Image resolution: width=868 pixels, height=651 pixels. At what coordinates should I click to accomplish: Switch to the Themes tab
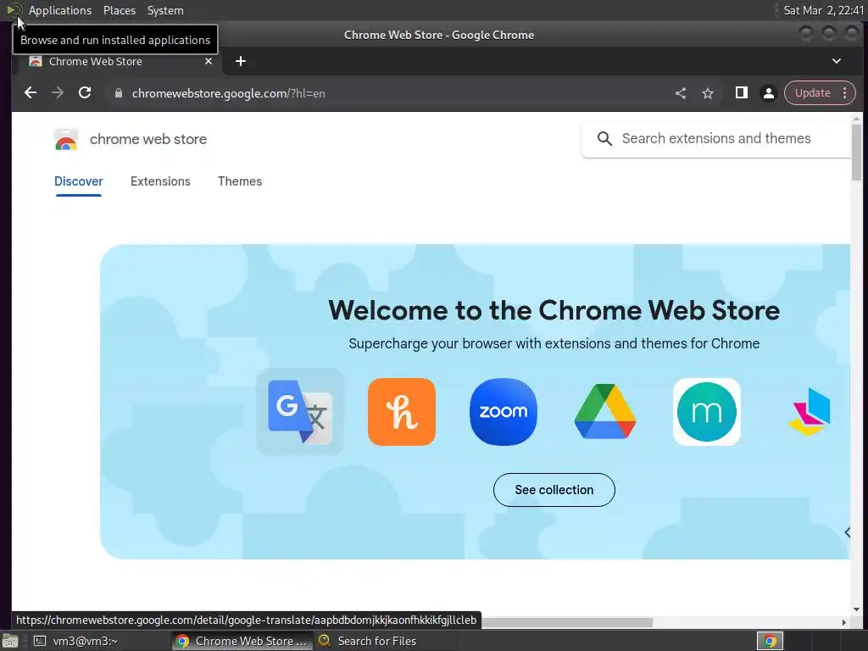pyautogui.click(x=240, y=181)
